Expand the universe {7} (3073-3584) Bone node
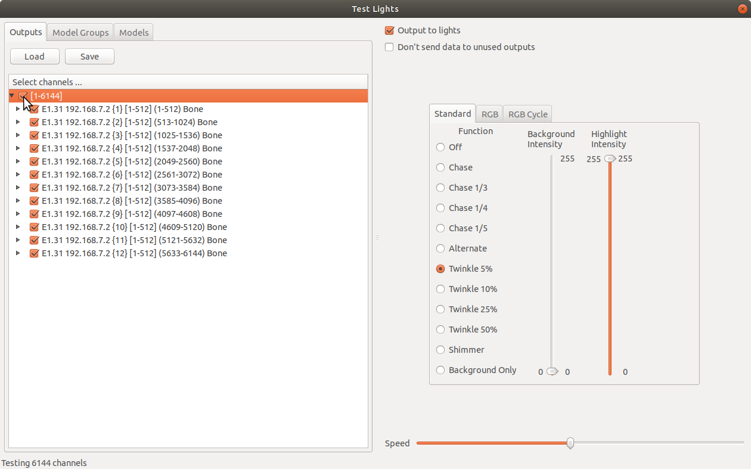 (18, 188)
